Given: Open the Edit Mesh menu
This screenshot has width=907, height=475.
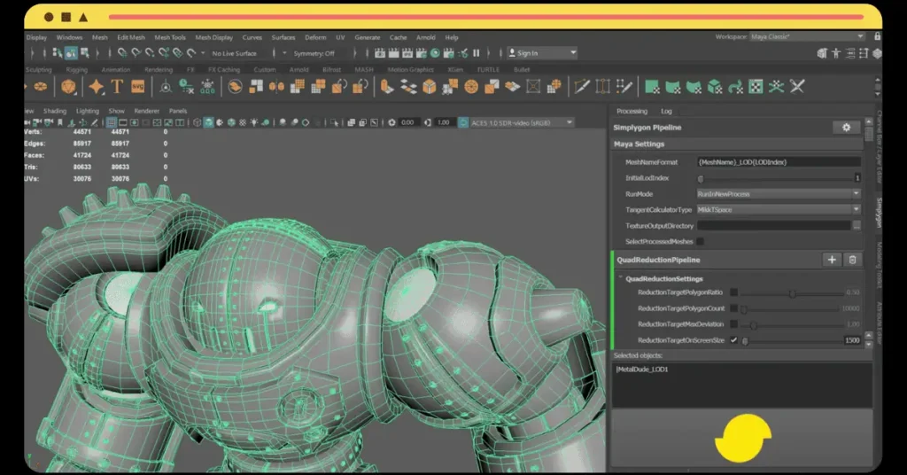Looking at the screenshot, I should point(131,37).
